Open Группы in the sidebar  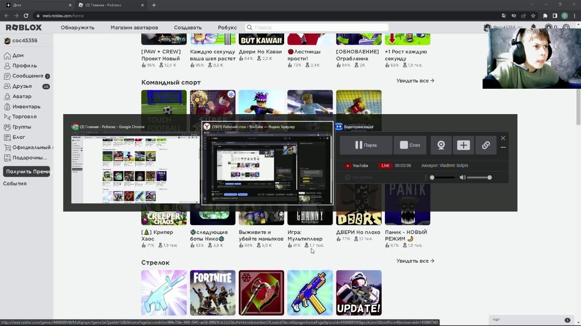(17, 127)
